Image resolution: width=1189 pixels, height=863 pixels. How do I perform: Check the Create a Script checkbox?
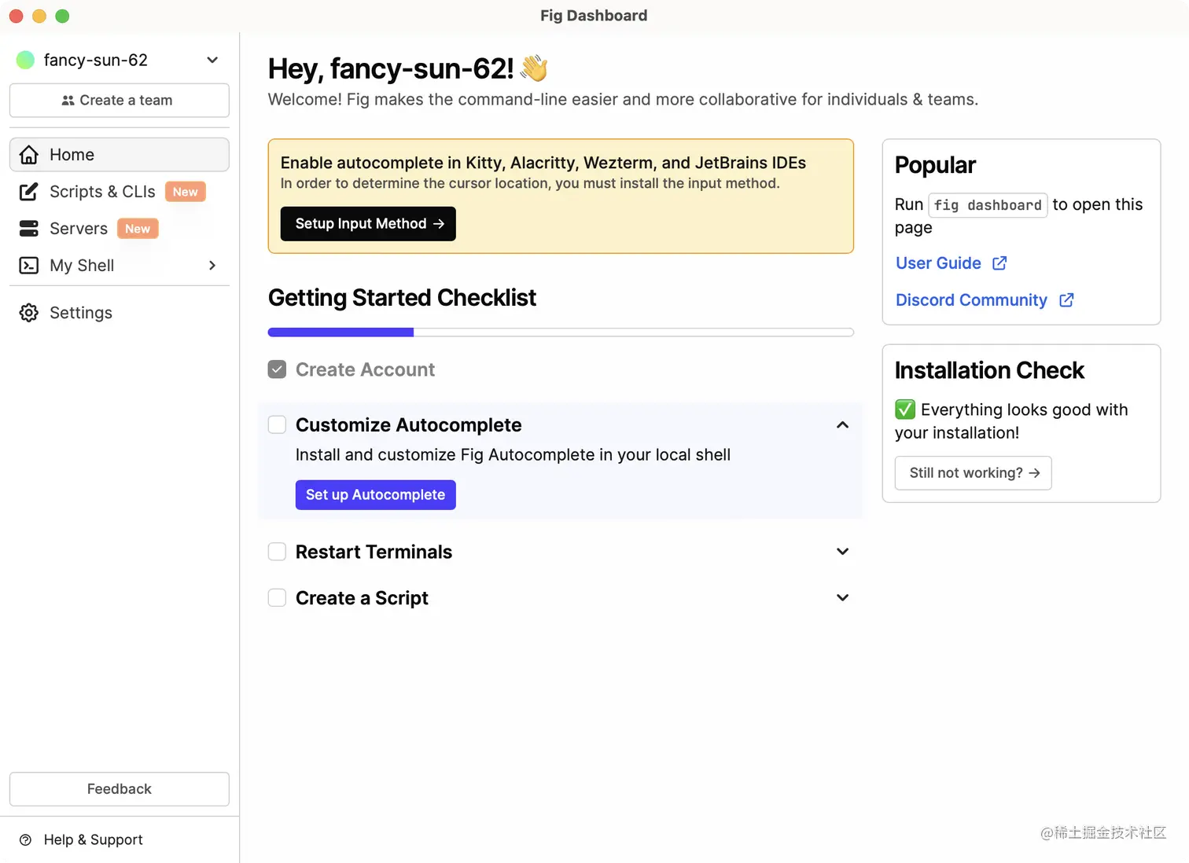click(277, 598)
